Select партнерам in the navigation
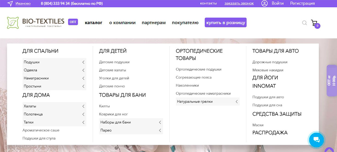The height and width of the screenshot is (152, 337). (x=154, y=23)
